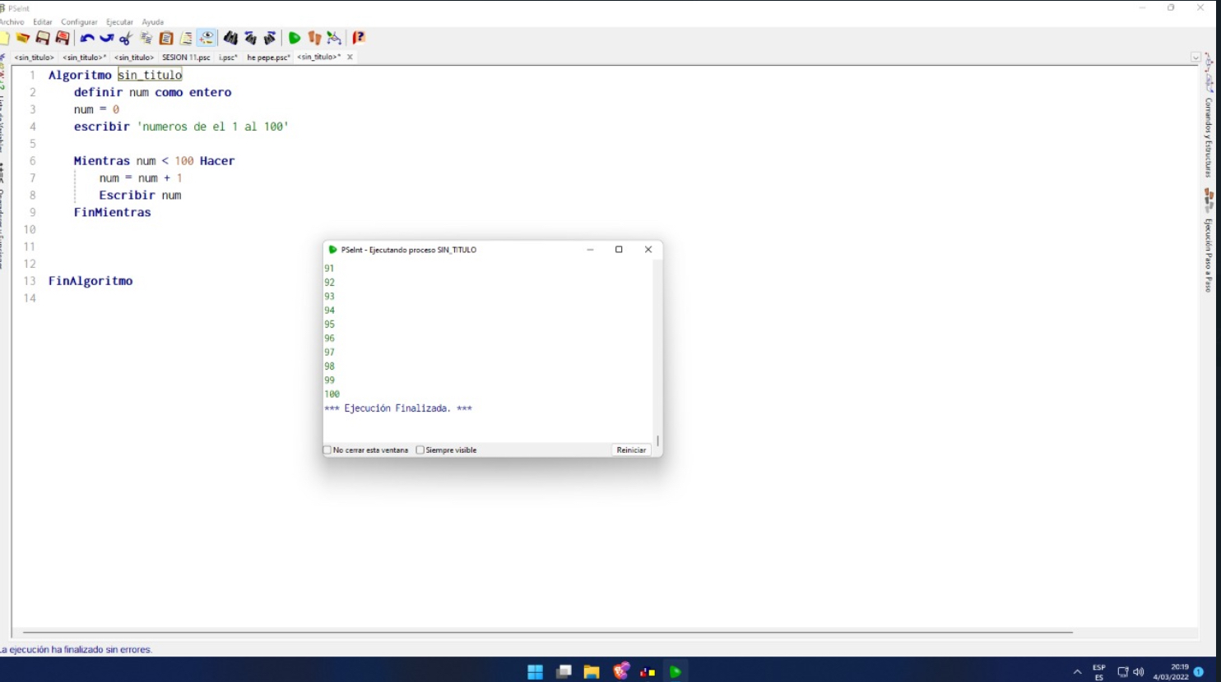Screen dimensions: 1221x682
Task: Open the Configurar menu
Action: pos(79,22)
